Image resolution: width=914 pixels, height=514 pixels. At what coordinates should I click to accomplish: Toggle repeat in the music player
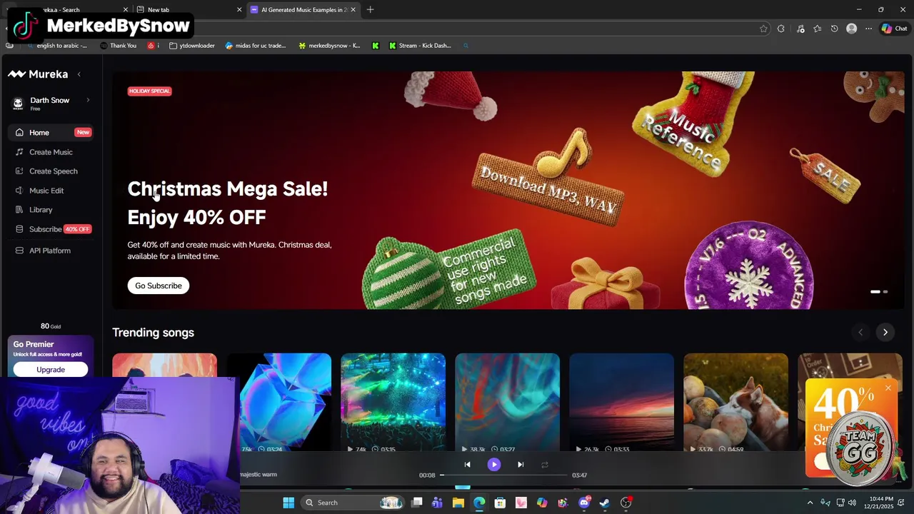pyautogui.click(x=545, y=465)
